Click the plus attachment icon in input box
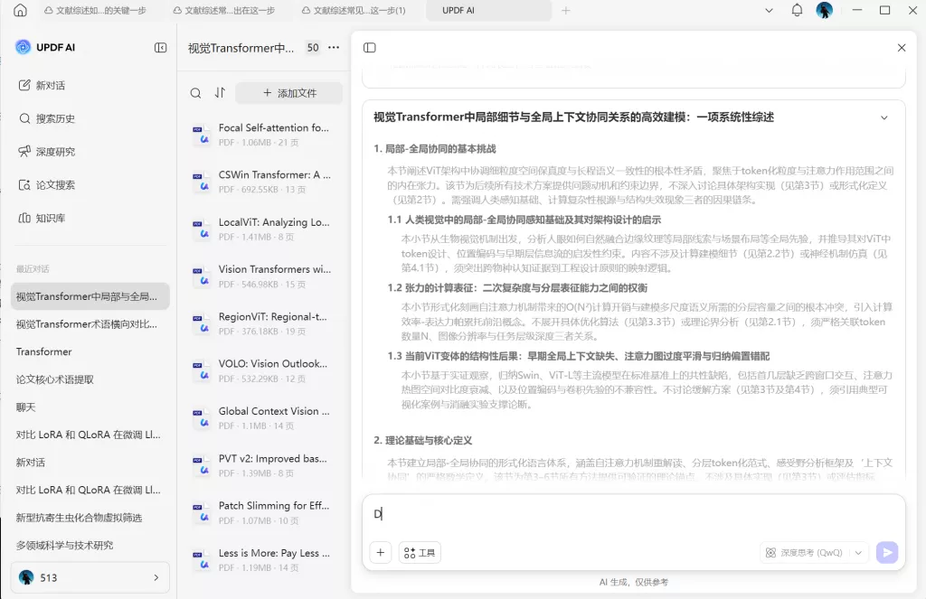 (381, 552)
